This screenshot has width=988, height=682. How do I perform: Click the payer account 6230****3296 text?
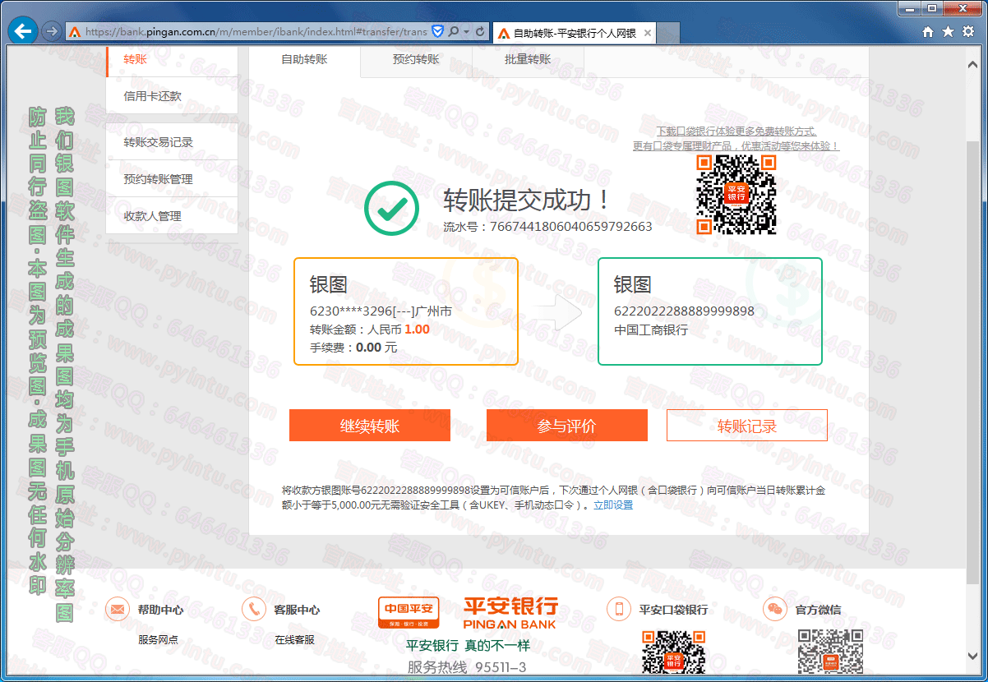click(381, 311)
